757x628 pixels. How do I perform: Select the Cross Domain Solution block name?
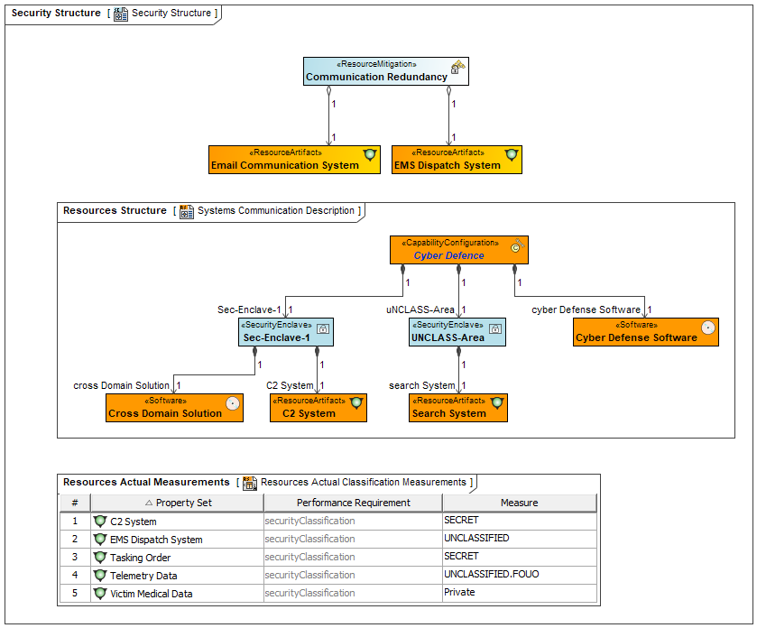pyautogui.click(x=165, y=413)
